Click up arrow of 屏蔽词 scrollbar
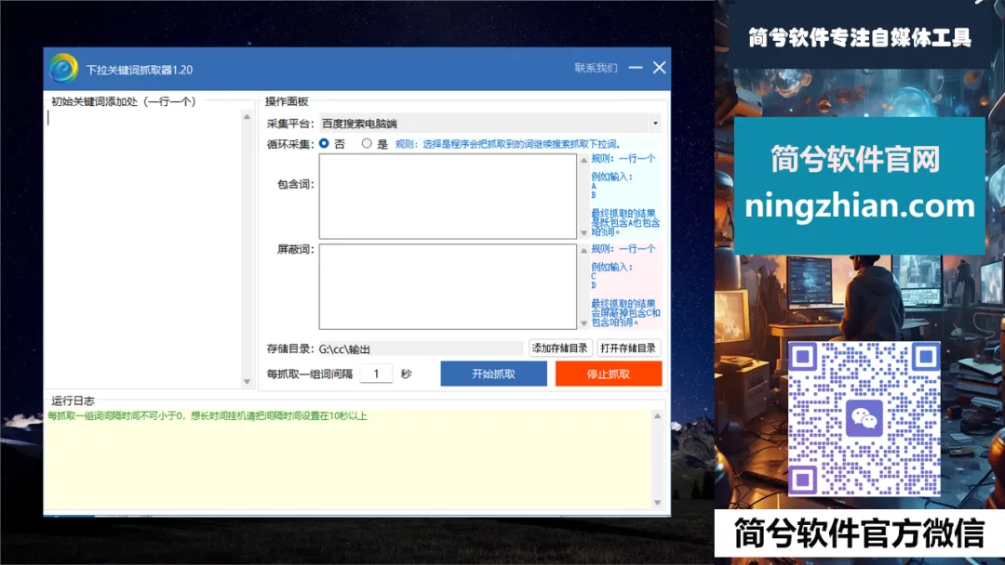 point(583,250)
